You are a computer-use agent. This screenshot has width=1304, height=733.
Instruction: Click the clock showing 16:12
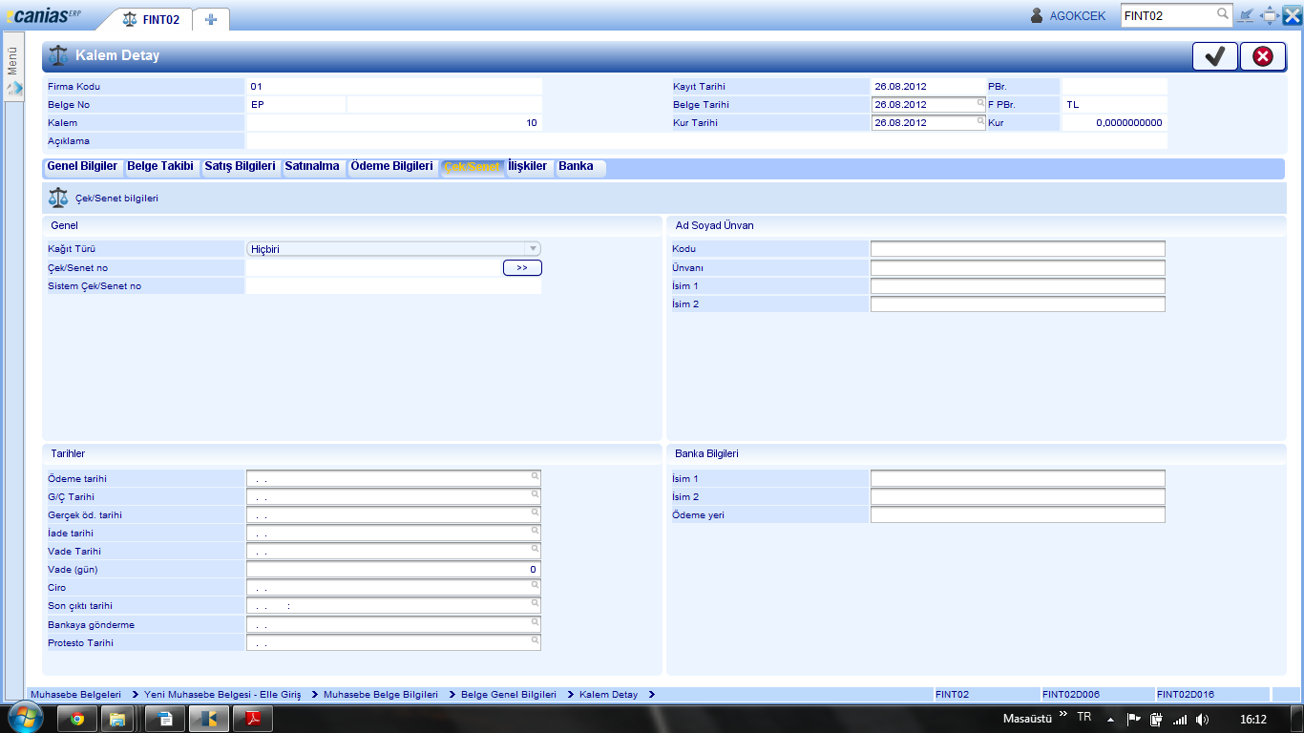[1253, 719]
